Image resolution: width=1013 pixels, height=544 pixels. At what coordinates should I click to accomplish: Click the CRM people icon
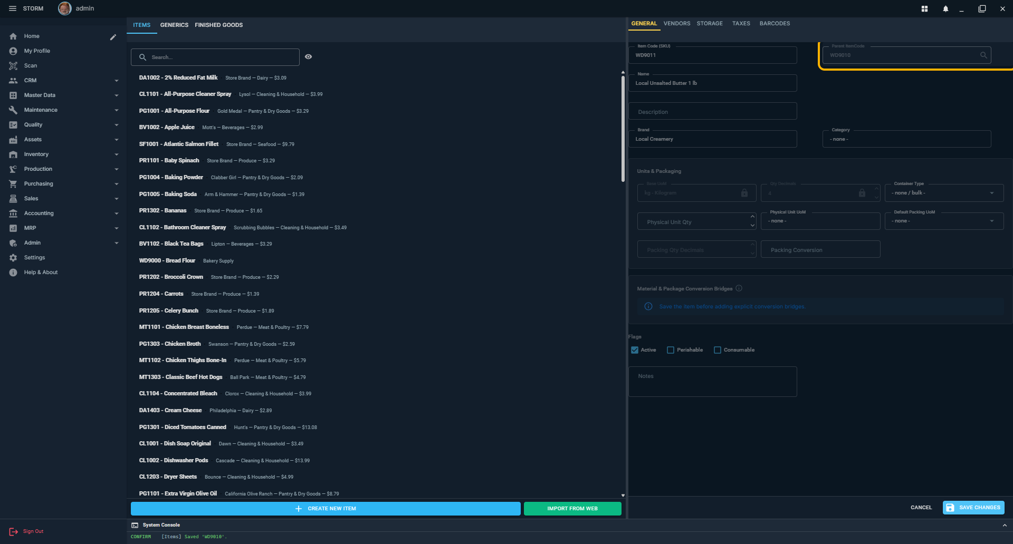[x=13, y=81]
